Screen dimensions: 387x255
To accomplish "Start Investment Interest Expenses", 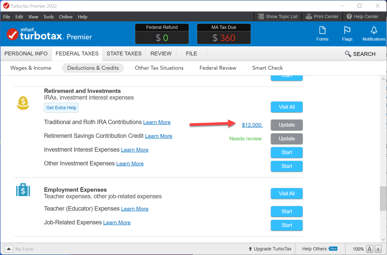I will (287, 152).
